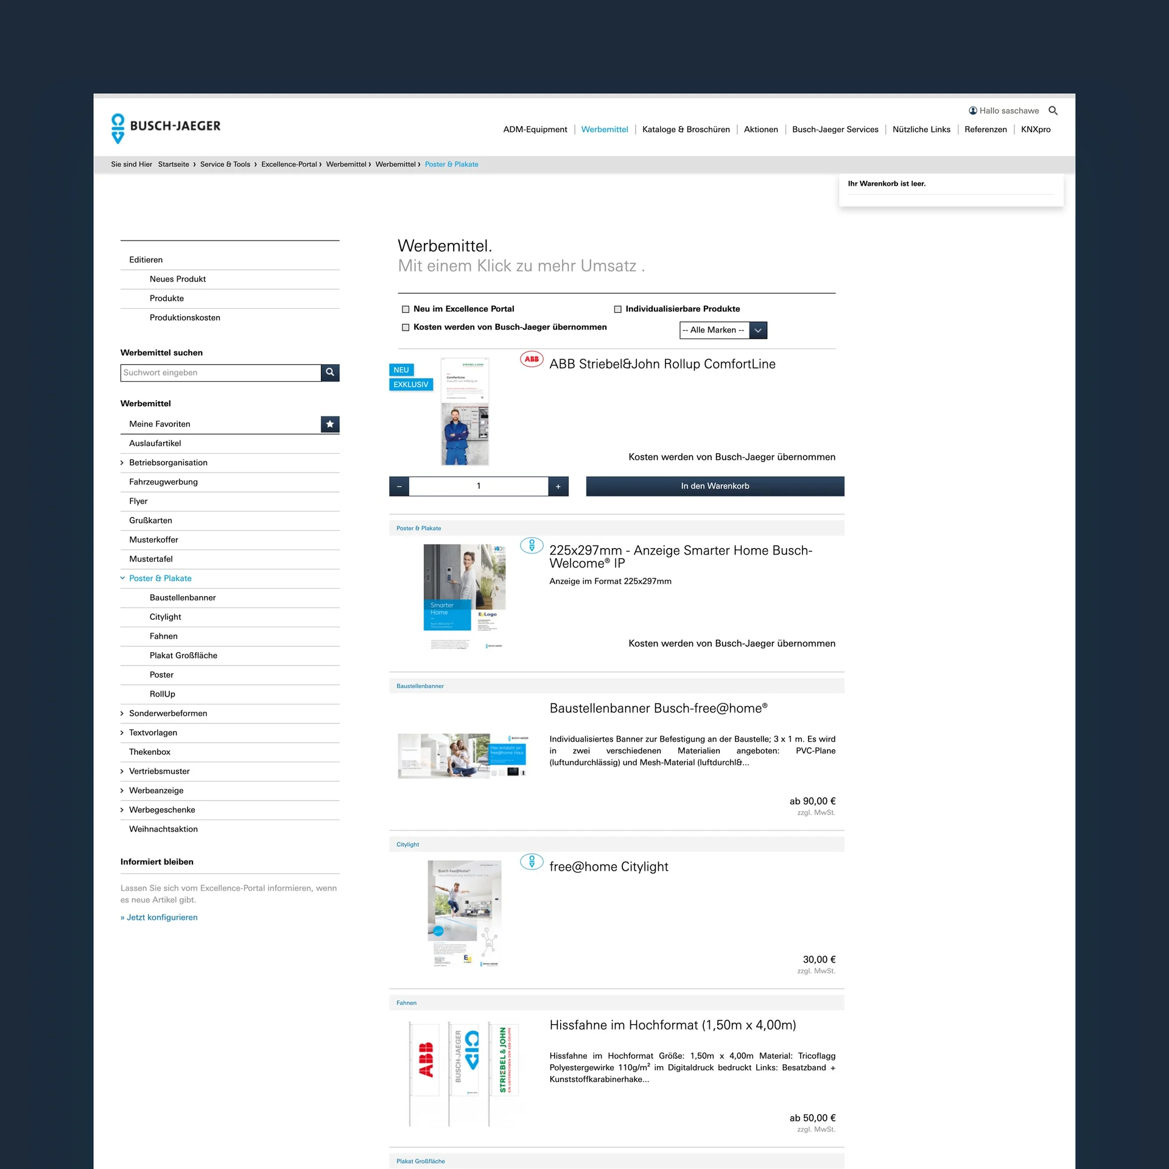This screenshot has width=1169, height=1169.
Task: Click the quantity input field
Action: pyautogui.click(x=479, y=486)
